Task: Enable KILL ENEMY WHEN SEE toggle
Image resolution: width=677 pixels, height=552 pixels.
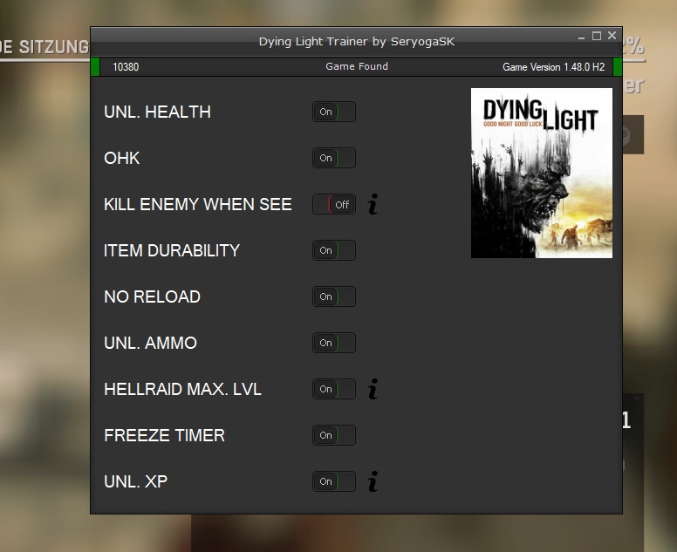Action: (x=334, y=205)
